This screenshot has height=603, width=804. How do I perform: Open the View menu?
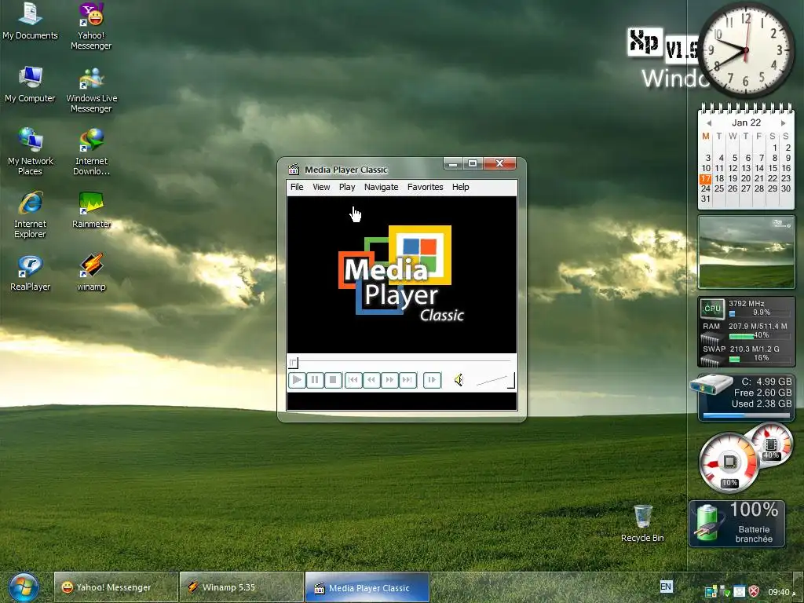[x=321, y=187]
